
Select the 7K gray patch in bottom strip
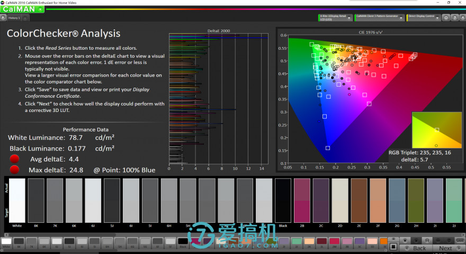[31, 242]
